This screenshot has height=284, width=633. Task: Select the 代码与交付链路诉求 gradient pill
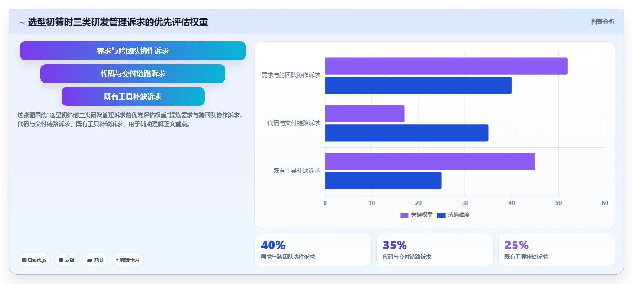click(133, 74)
